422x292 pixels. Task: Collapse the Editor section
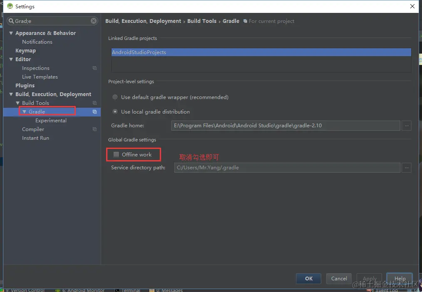pyautogui.click(x=11, y=59)
